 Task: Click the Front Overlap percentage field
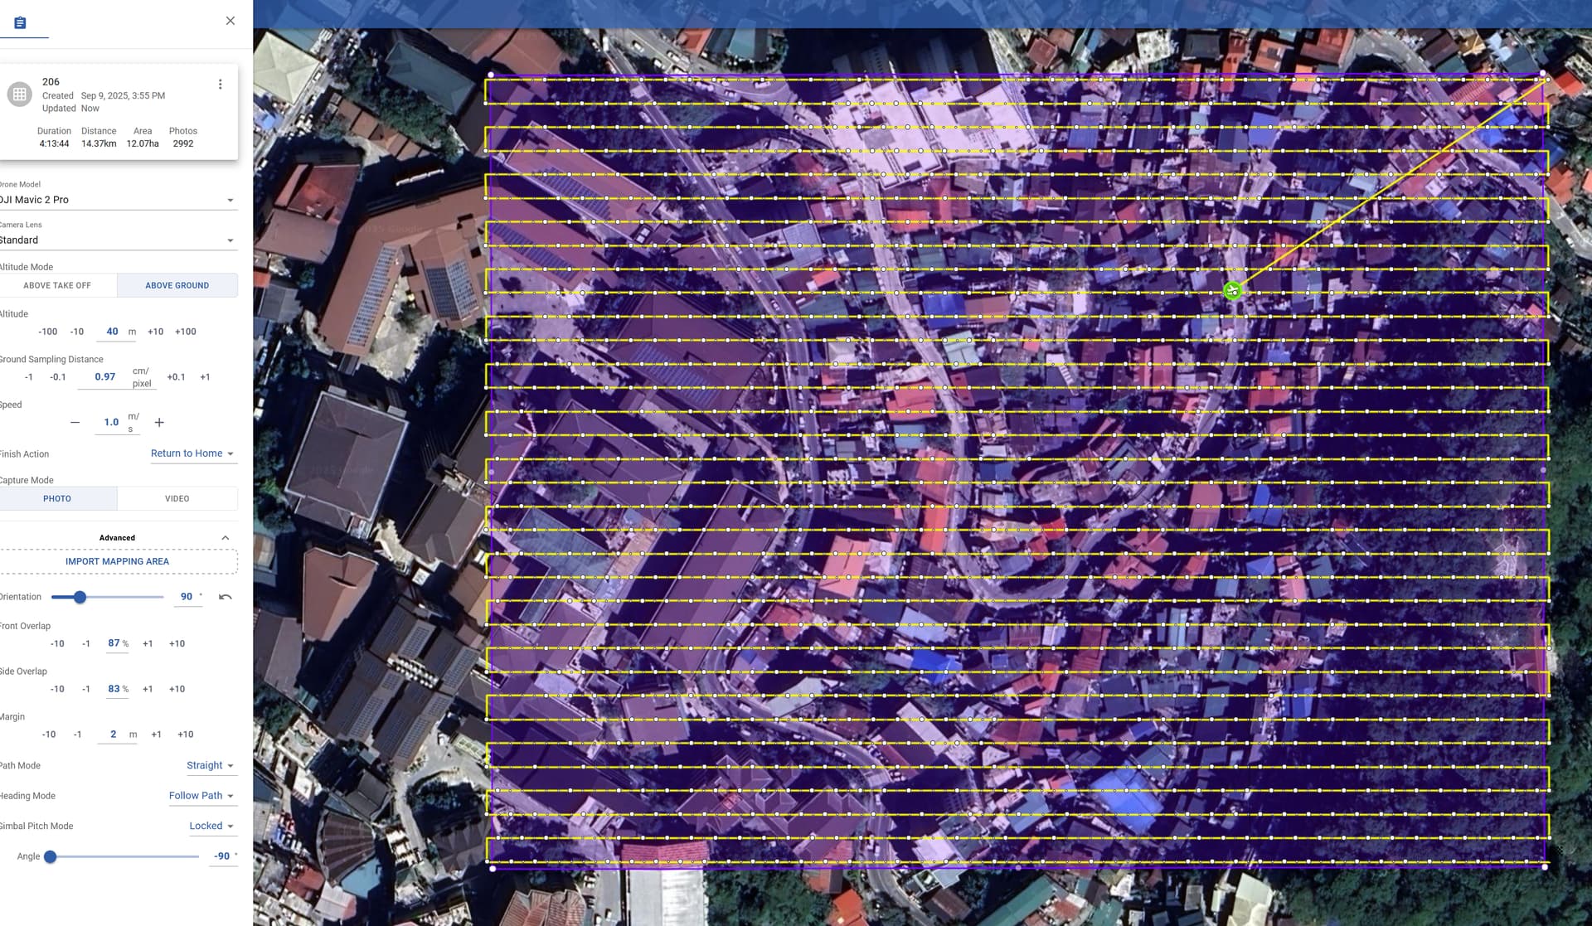114,643
